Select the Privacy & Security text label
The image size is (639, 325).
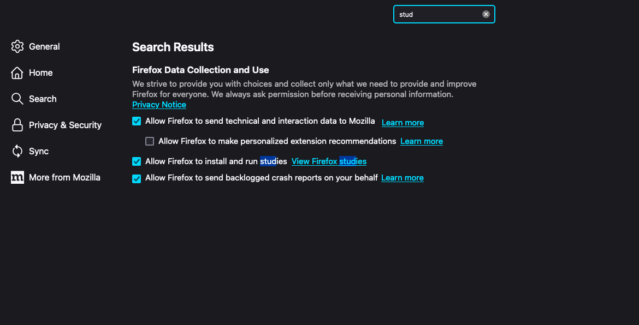[x=65, y=125]
